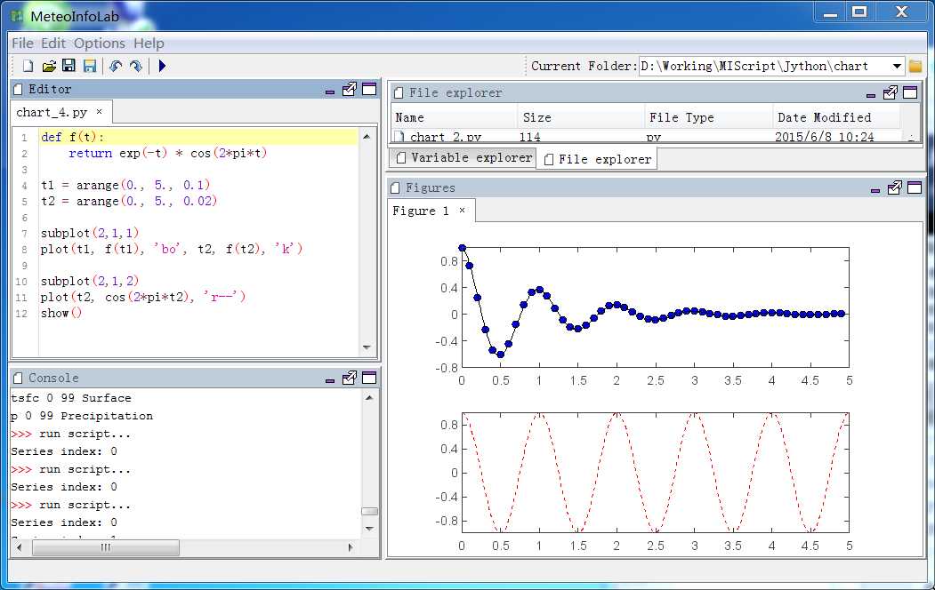Close the chart_4.py editor tab
This screenshot has width=935, height=590.
coord(99,111)
